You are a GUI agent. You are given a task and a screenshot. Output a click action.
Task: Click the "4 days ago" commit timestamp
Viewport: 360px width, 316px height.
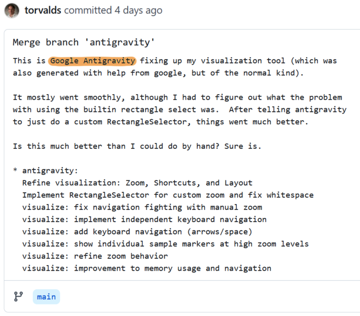click(138, 10)
